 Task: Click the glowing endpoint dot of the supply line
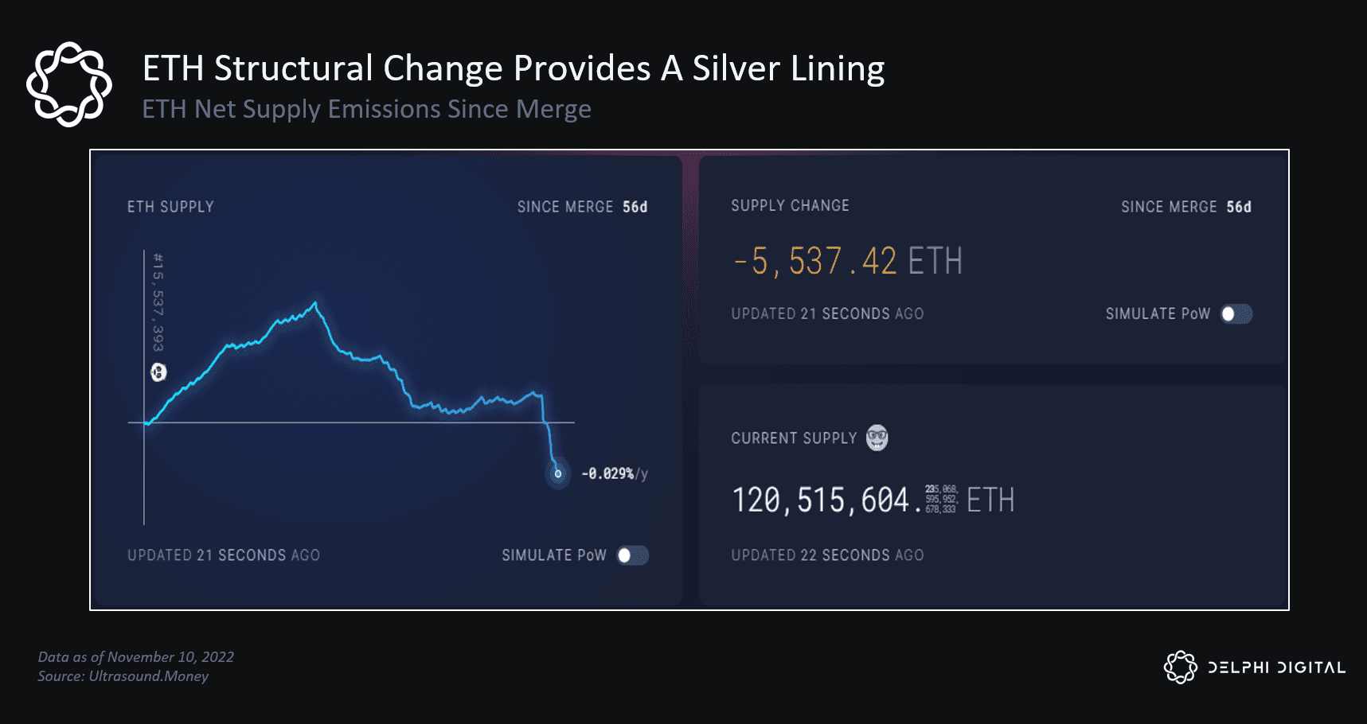pyautogui.click(x=558, y=473)
